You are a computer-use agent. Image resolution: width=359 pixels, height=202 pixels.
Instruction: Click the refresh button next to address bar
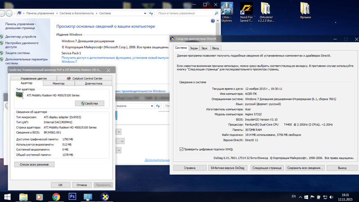[x=151, y=13]
